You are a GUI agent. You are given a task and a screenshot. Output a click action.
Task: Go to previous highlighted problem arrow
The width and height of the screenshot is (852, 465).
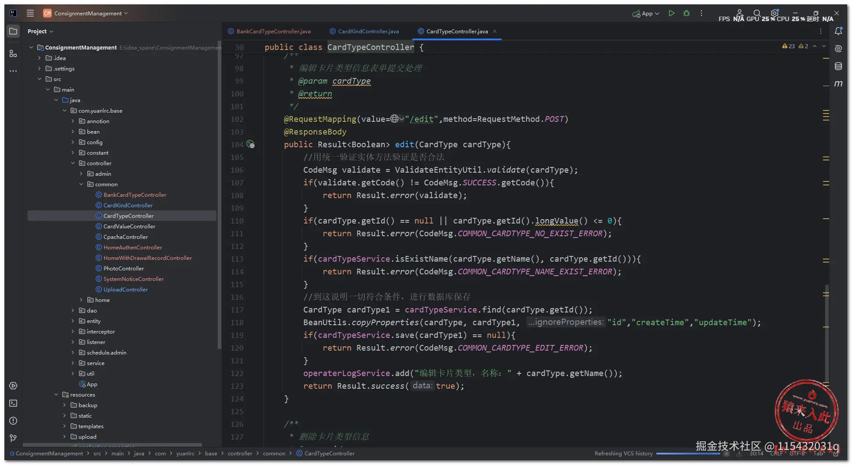815,46
